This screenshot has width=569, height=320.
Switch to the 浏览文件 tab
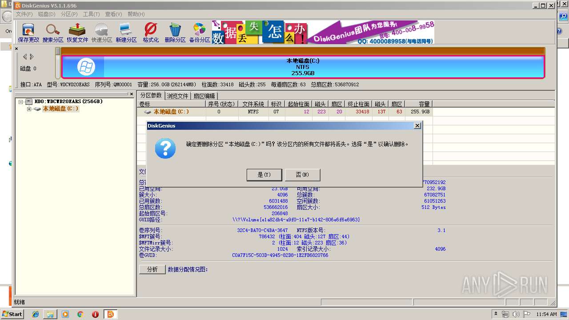point(178,96)
